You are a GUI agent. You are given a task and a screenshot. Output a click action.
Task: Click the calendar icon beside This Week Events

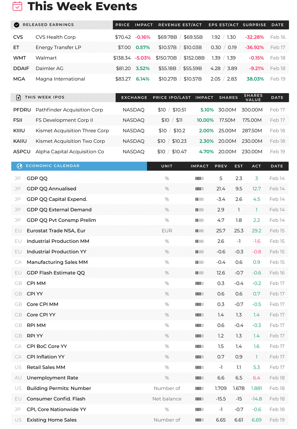[17, 6]
